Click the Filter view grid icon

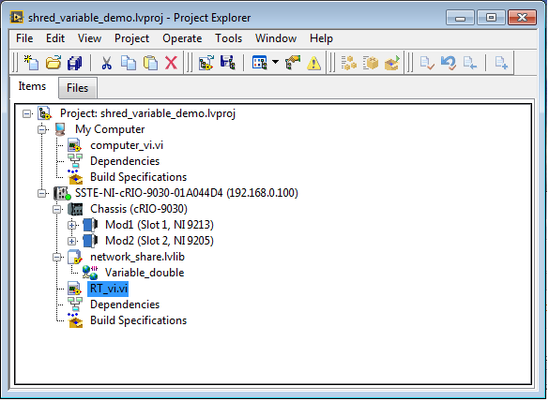tap(259, 63)
